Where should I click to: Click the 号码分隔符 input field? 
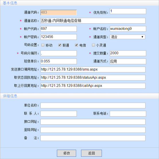(x=59, y=53)
